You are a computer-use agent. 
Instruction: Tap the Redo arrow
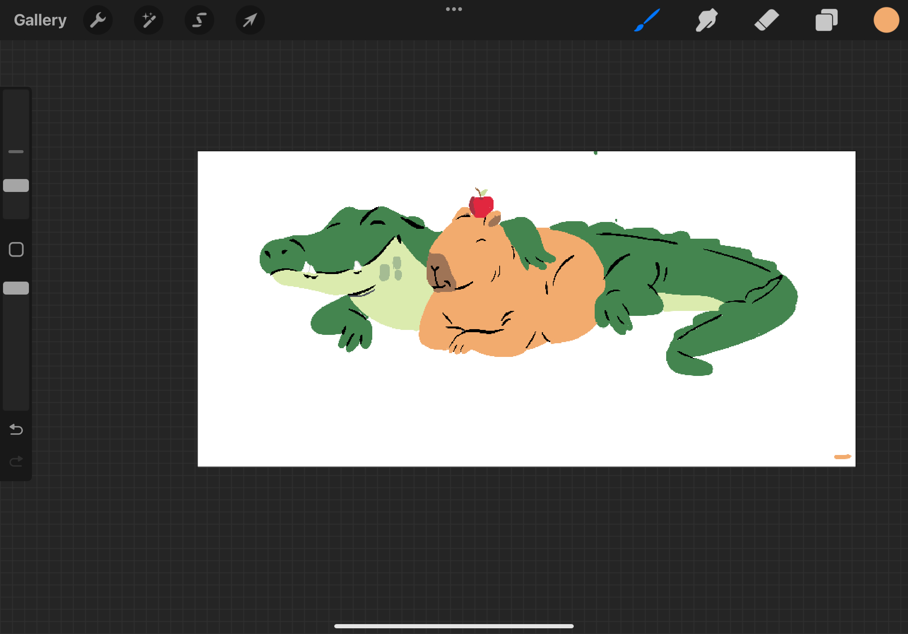pyautogui.click(x=16, y=460)
